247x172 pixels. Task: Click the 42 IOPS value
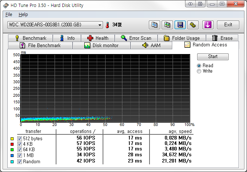86,161
